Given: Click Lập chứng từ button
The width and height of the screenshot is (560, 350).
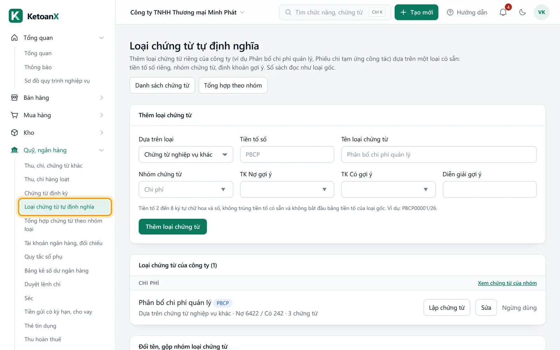Looking at the screenshot, I should point(447,308).
